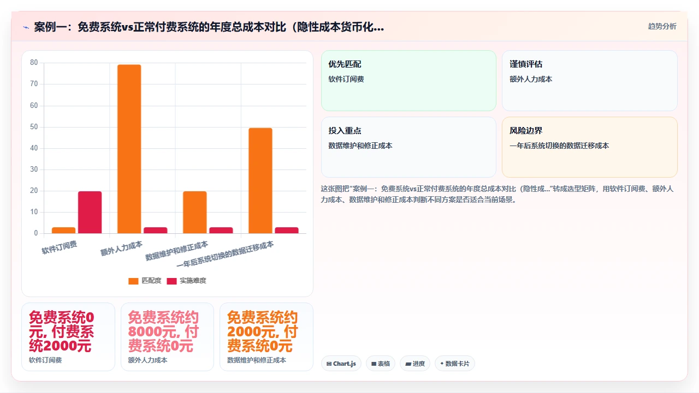Click the x-axis label 一年后系统切换的数据迁移成本
699x393 pixels.
[226, 255]
